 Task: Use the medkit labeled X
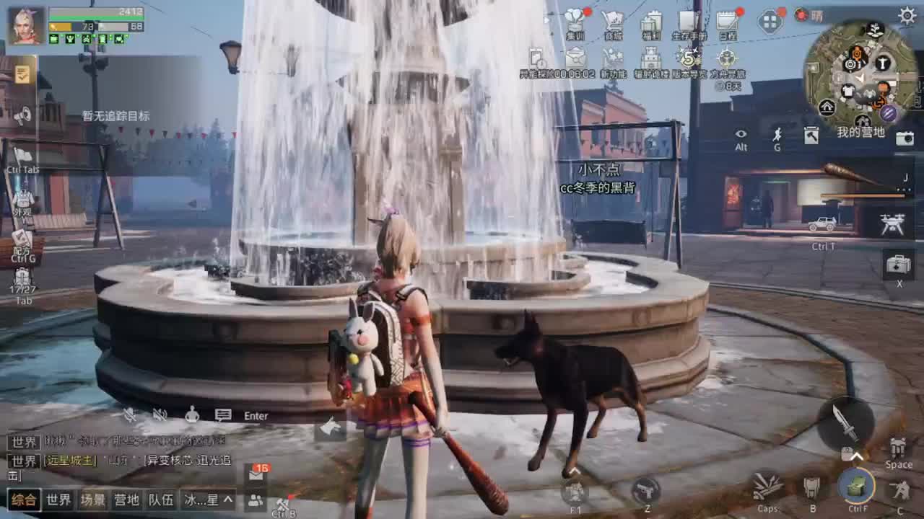(x=899, y=265)
